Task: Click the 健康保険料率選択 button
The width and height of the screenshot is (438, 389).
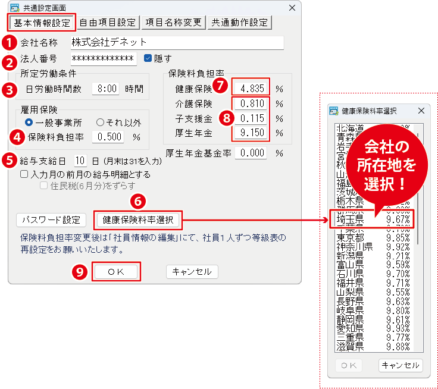Action: point(138,219)
